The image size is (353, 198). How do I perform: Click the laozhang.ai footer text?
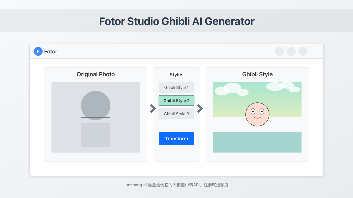176,185
